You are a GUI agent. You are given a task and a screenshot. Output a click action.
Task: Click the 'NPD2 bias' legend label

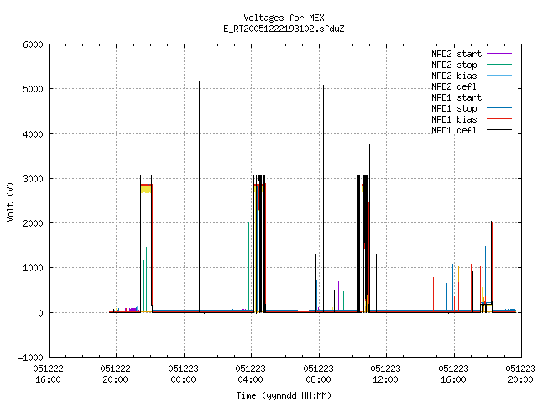454,76
